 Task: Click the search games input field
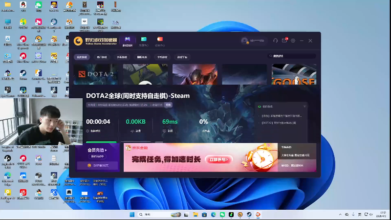click(x=292, y=56)
